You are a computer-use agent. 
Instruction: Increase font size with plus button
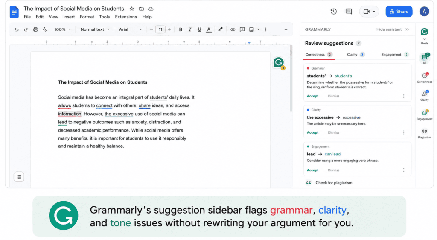[x=169, y=29]
